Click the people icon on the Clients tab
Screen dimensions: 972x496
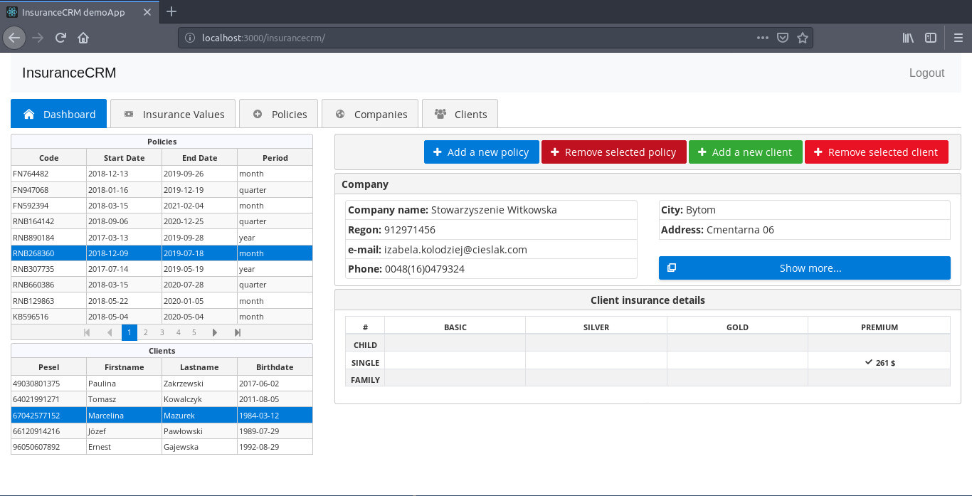tap(440, 113)
